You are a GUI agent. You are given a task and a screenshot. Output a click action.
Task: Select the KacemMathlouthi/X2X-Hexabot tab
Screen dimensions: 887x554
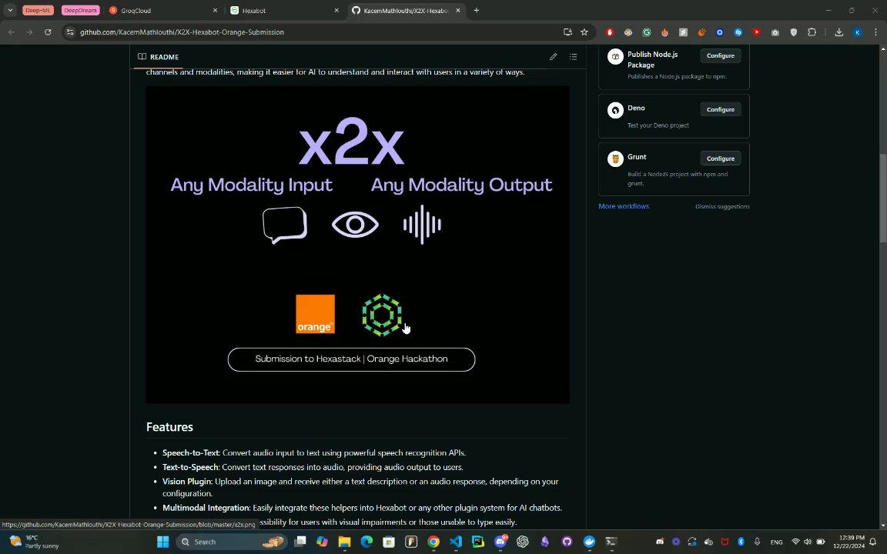coord(406,10)
